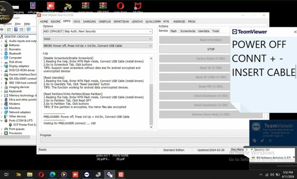297x179 pixels.
Task: Click 'Waiting for PRELOADER connect' log line
Action: (70, 123)
